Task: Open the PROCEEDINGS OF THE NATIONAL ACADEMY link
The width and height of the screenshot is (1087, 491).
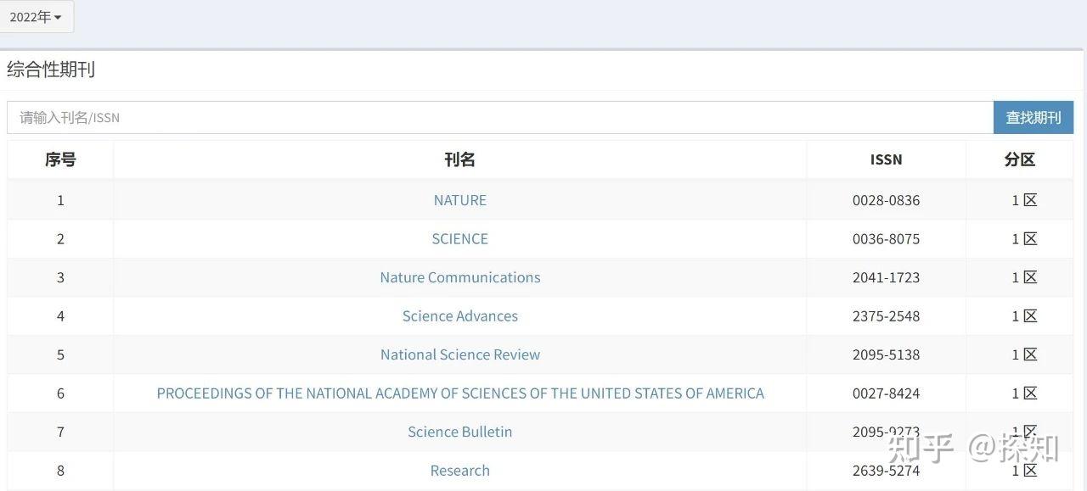Action: coord(459,393)
